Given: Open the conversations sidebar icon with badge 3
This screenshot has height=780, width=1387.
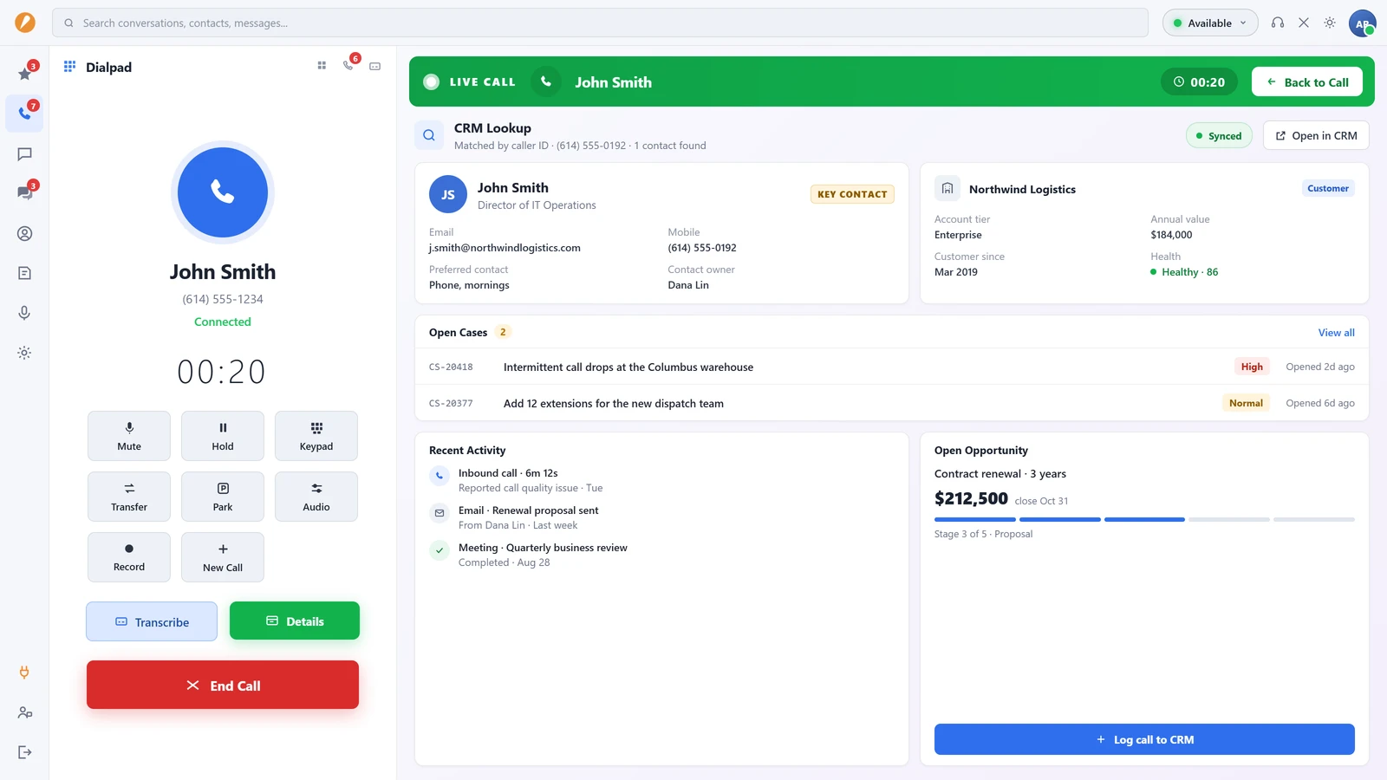Looking at the screenshot, I should tap(24, 193).
